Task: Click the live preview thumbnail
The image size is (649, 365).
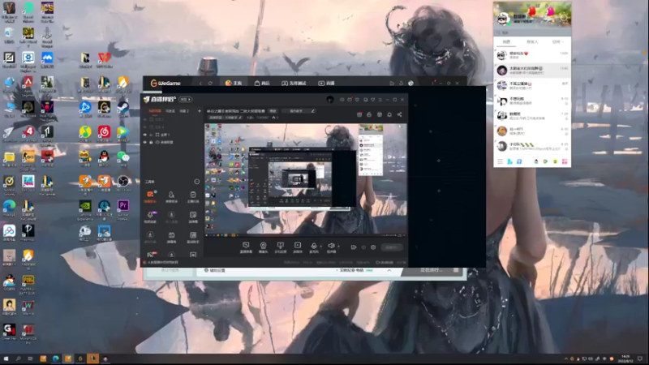Action: 306,179
